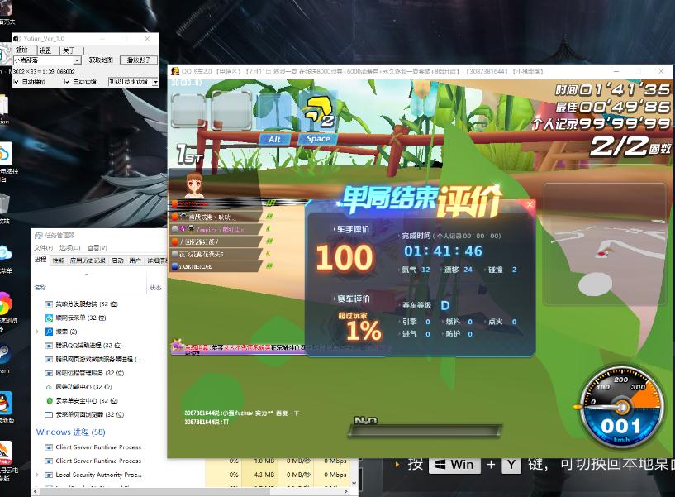Click the 腾讯网页游戏微端 process row name
The image size is (675, 497).
pos(98,360)
